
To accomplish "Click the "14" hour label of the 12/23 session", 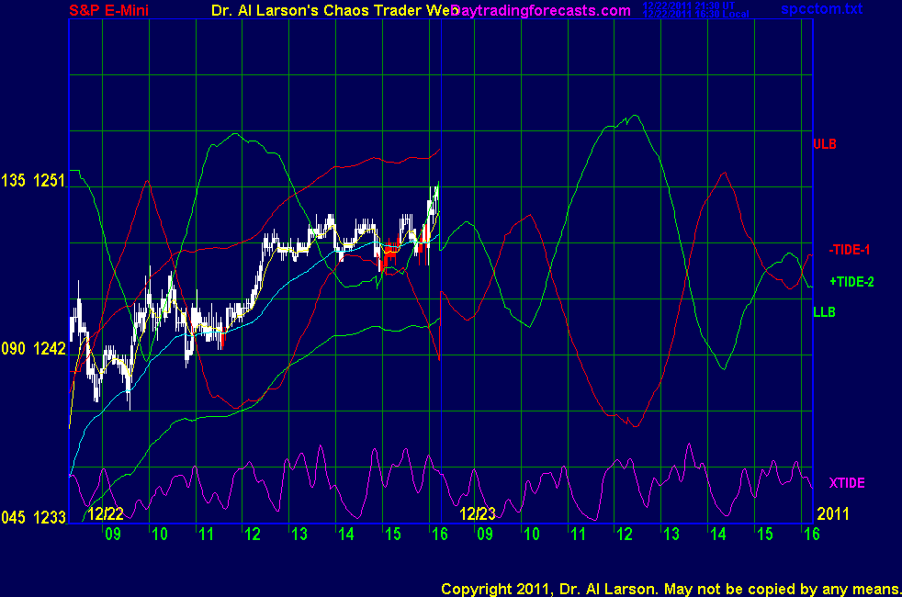I will pos(718,535).
